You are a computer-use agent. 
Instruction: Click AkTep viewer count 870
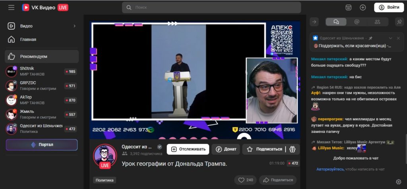(70, 100)
